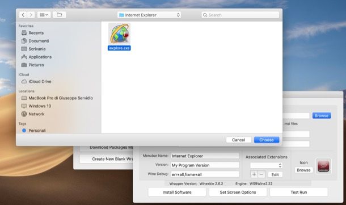346x205 pixels.
Task: Click the Wine Debug field
Action: tap(205, 174)
